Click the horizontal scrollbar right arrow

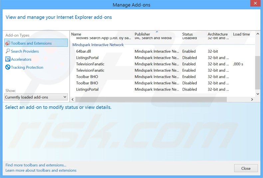[x=252, y=100]
